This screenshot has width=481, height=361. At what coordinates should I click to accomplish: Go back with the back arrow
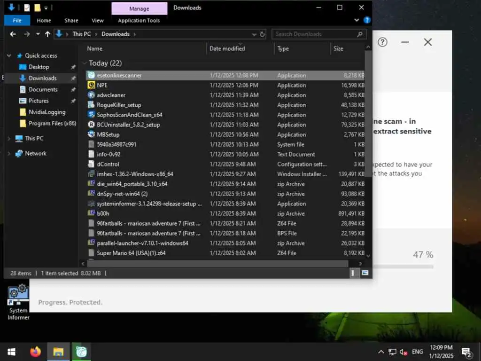coord(13,34)
